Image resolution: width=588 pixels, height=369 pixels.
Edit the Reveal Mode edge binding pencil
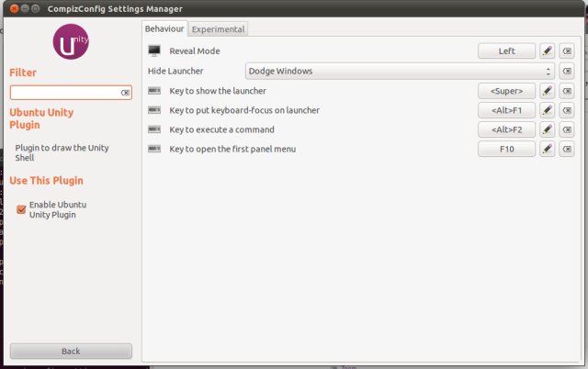[x=548, y=51]
